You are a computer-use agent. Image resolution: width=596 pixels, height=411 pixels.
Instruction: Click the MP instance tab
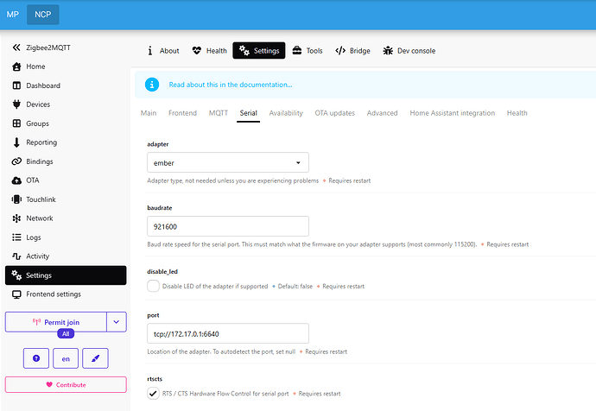(13, 15)
